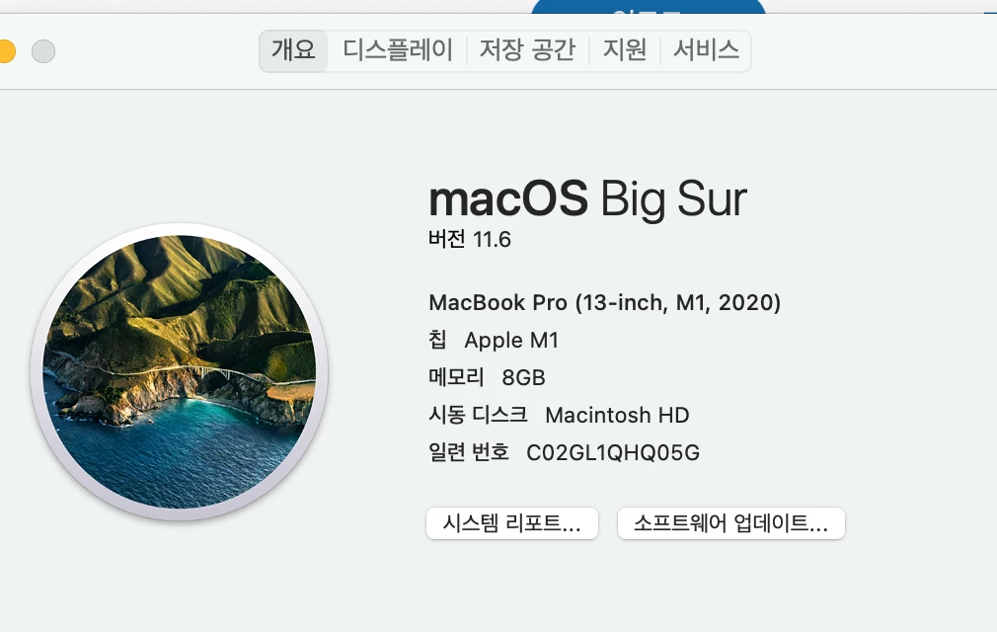This screenshot has width=997, height=632.
Task: Click the 메모리 label
Action: tap(456, 377)
